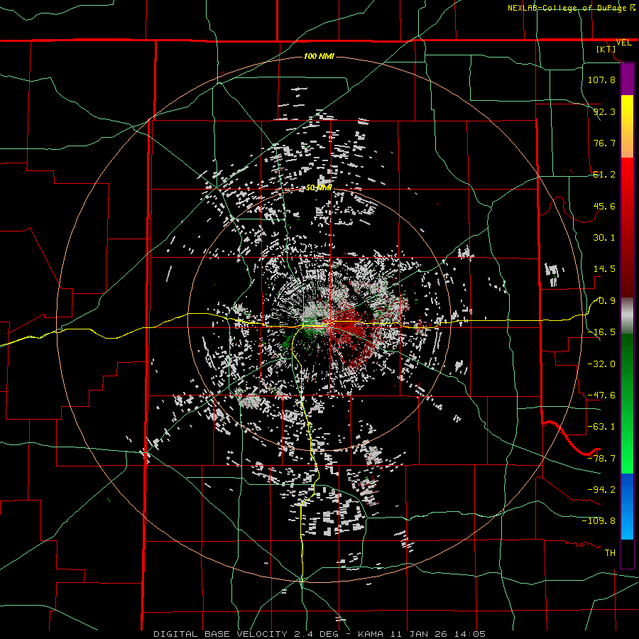Select the 30.1 scale value
Viewport: 639px width, 639px height.
coord(604,238)
